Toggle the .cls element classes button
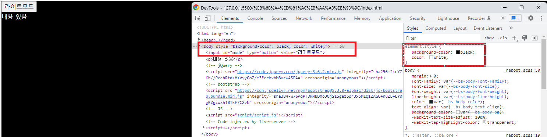This screenshot has width=547, height=137. coord(502,38)
